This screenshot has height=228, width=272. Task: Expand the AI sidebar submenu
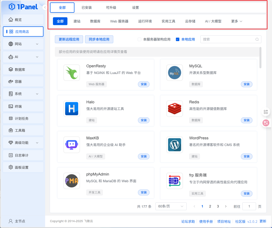pos(37,57)
